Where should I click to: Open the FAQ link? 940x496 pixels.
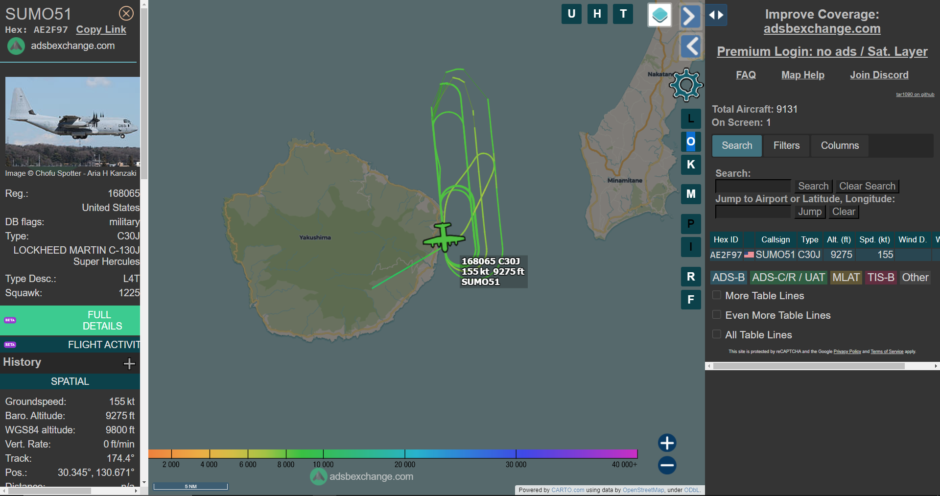coord(746,75)
